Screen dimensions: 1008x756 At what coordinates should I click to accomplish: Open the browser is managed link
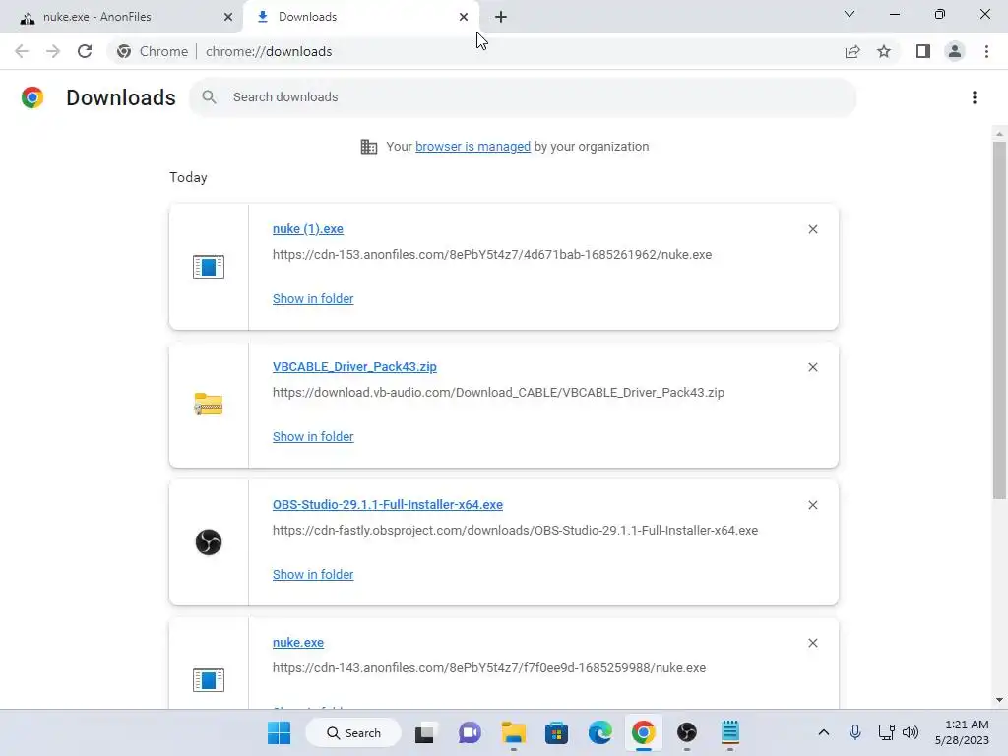[x=473, y=147]
